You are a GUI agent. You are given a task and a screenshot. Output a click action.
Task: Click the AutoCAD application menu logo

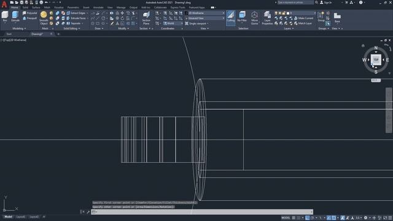[x=4, y=4]
